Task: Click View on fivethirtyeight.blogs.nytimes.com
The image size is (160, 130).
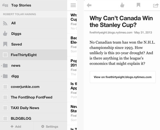Action: coord(123,77)
